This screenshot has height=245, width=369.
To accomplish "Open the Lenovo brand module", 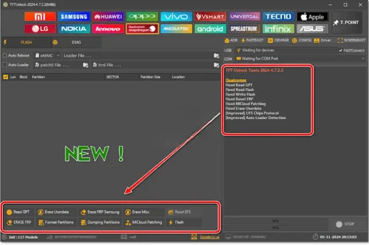I will pos(108,29).
